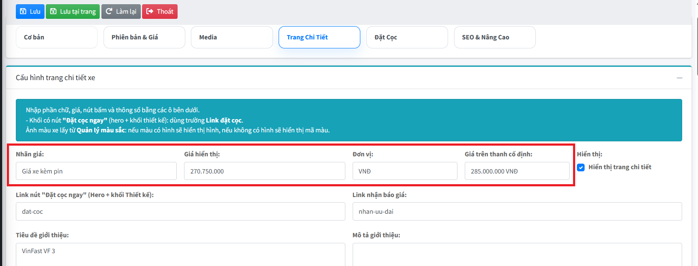Open the Đặt Cọc tab
Image resolution: width=698 pixels, height=266 pixels.
[407, 37]
